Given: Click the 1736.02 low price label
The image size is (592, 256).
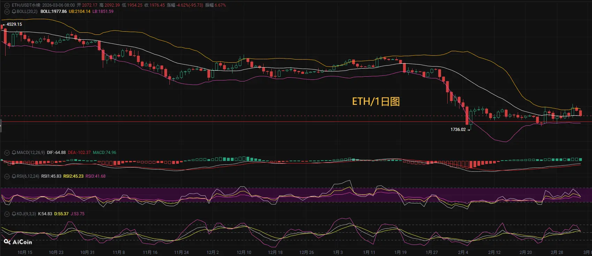Looking at the screenshot, I should coord(458,130).
